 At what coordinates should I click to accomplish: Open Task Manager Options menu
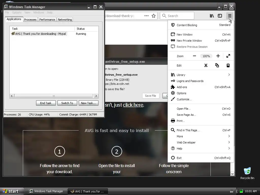pyautogui.click(x=17, y=12)
